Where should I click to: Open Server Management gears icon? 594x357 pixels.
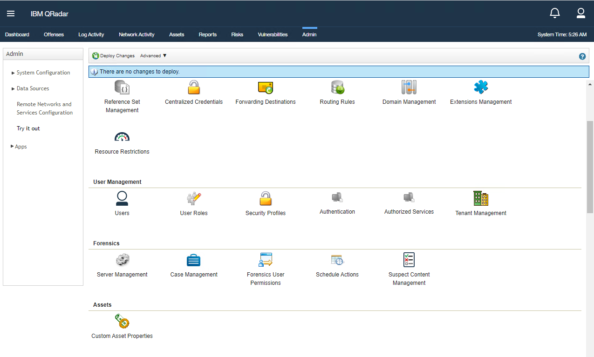tap(122, 260)
